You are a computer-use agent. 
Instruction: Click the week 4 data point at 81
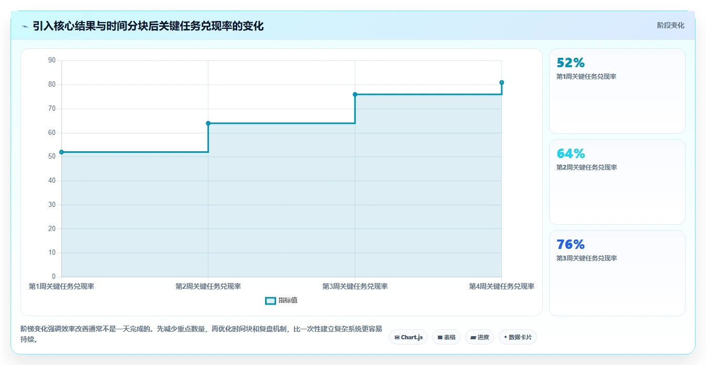coord(502,82)
